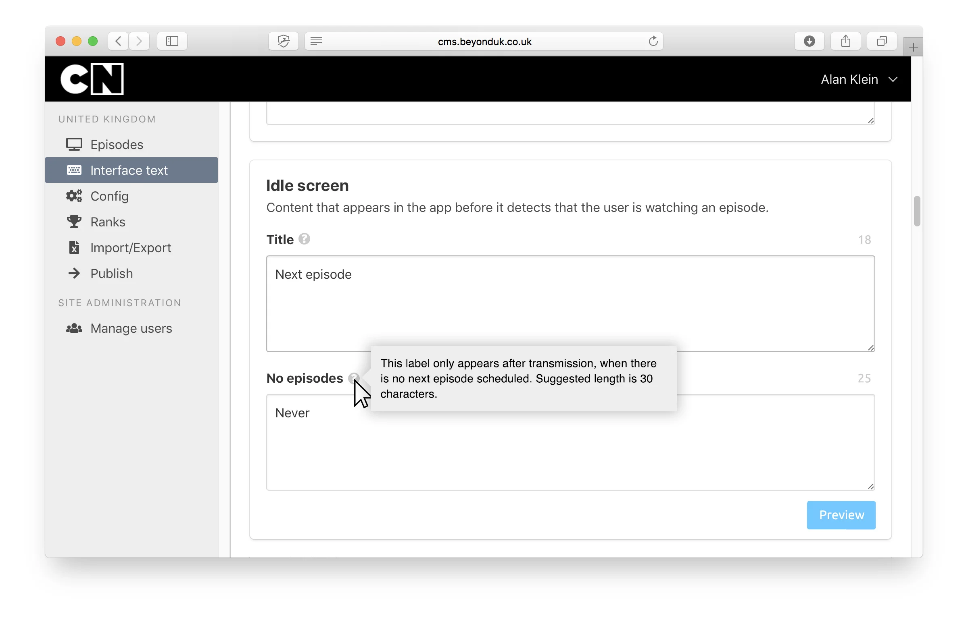Click the Import/Export spreadsheet file icon
The width and height of the screenshot is (968, 622).
pyautogui.click(x=74, y=248)
